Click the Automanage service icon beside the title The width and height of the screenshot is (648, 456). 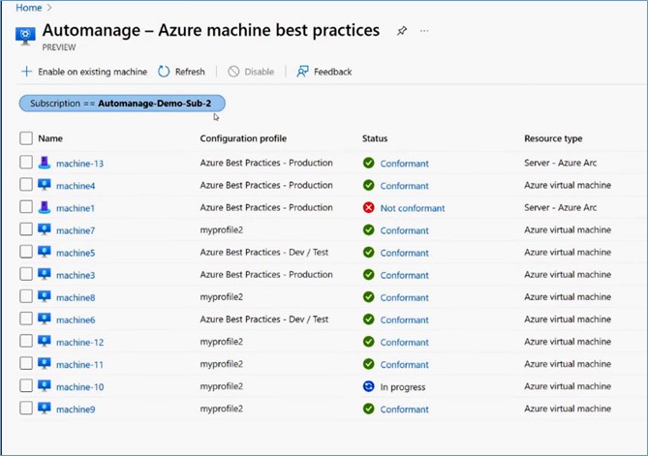point(25,36)
